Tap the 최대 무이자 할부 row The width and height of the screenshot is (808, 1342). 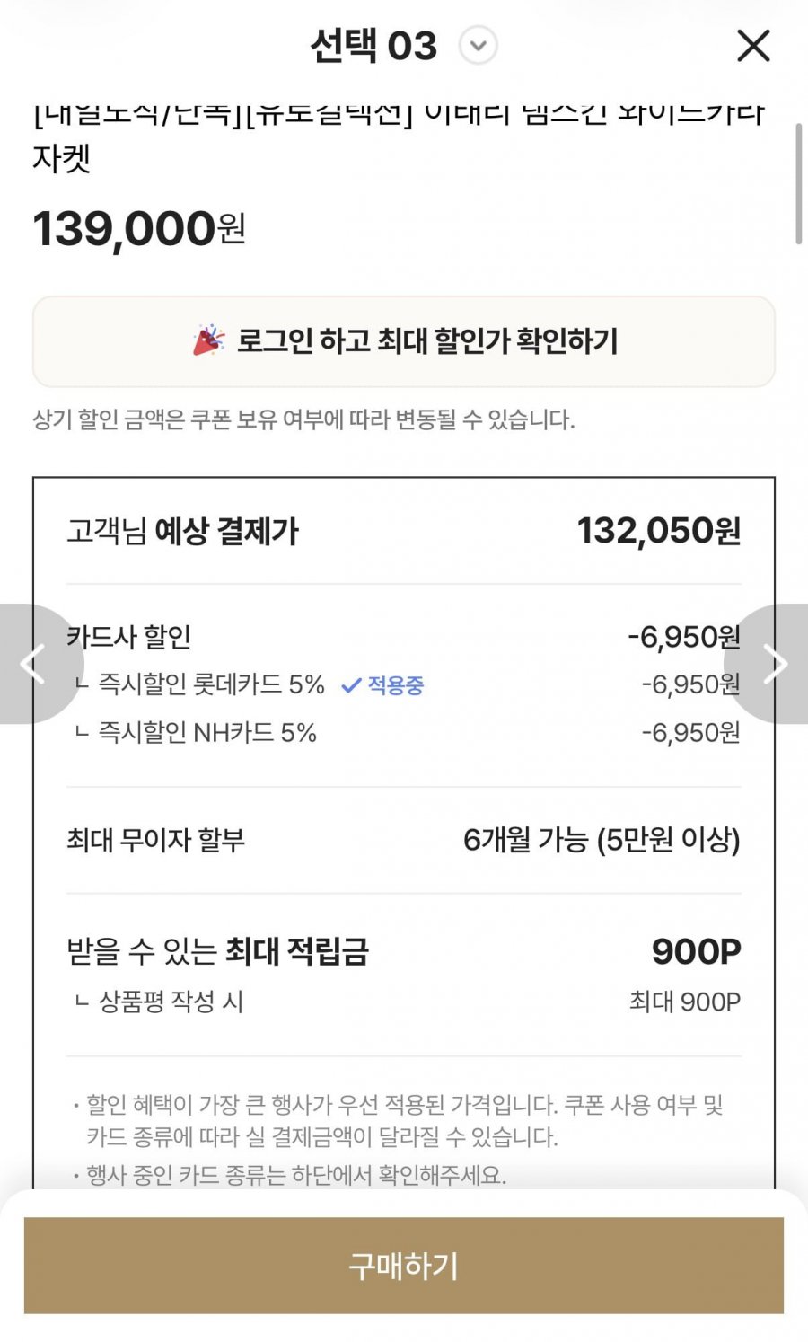pyautogui.click(x=404, y=840)
